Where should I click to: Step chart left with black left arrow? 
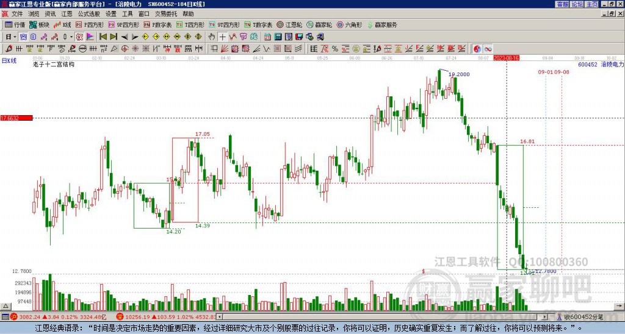pos(125,37)
